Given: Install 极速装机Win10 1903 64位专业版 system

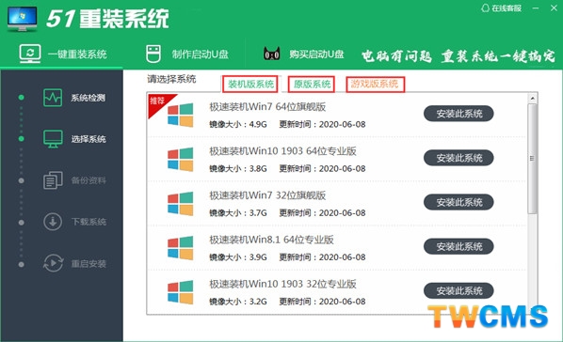Looking at the screenshot, I should click(458, 158).
